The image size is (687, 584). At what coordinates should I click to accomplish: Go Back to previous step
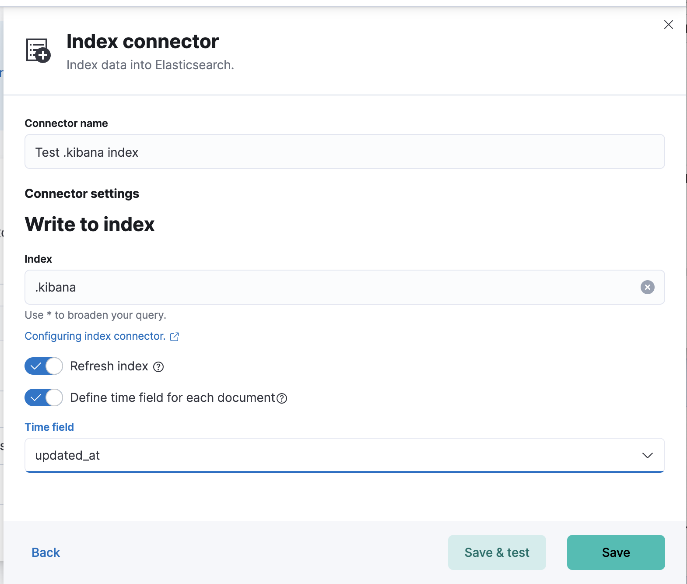pos(46,552)
